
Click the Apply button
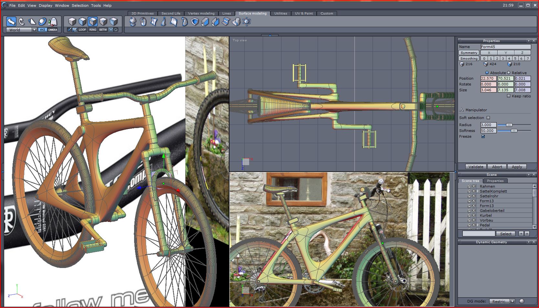coord(517,167)
